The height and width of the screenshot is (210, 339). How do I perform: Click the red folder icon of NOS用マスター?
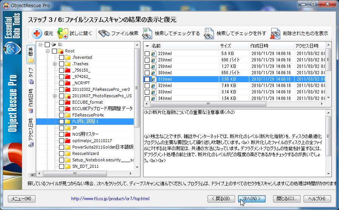68,134
